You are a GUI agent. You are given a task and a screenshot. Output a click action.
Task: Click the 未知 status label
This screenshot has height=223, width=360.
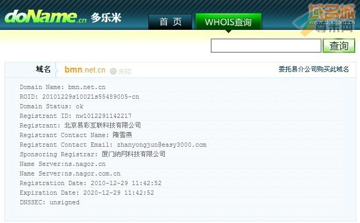click(x=125, y=71)
